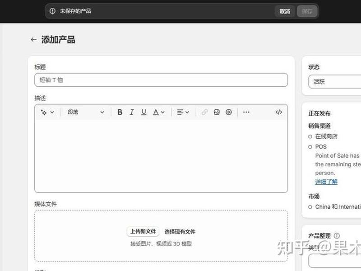361x271 pixels.
Task: Click the 销售渠道 label
Action: 319,126
